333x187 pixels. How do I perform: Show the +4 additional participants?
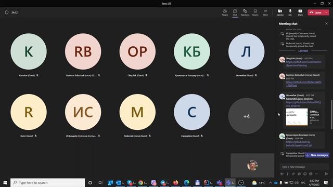coord(246,116)
